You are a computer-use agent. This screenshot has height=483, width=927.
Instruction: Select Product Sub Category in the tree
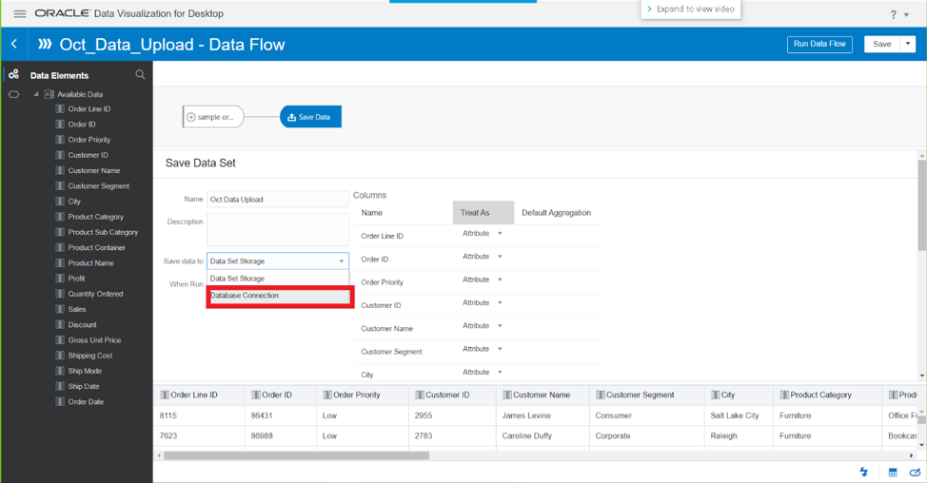tap(103, 232)
